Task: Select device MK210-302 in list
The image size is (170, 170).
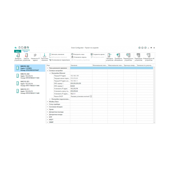Action: click(30, 68)
